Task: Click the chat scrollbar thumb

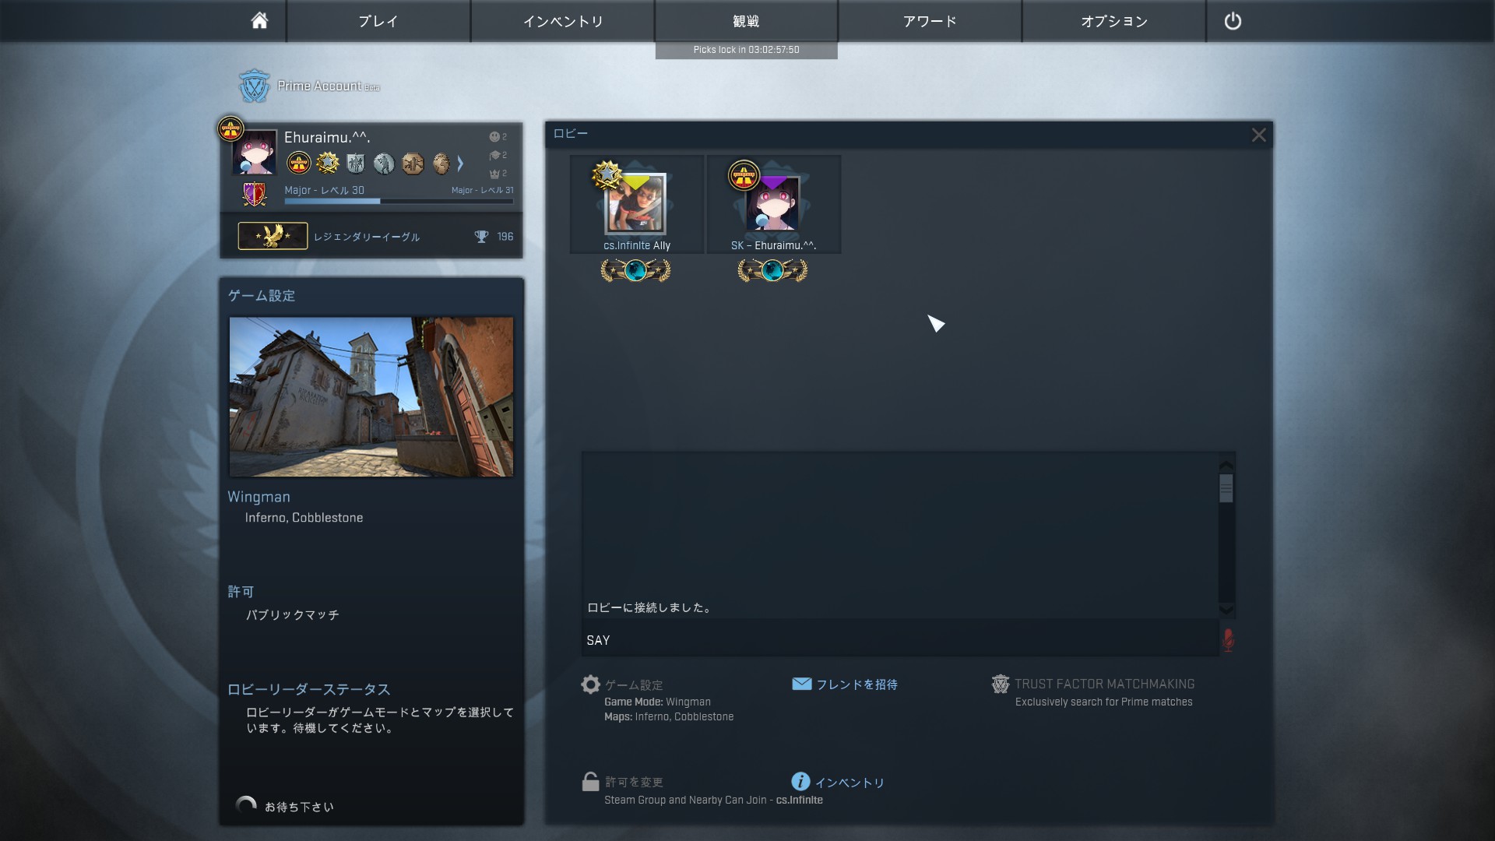Action: (x=1226, y=489)
